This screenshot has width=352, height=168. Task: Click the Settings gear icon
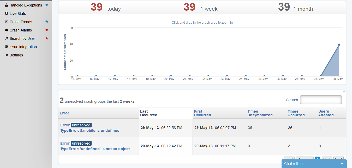click(7, 55)
